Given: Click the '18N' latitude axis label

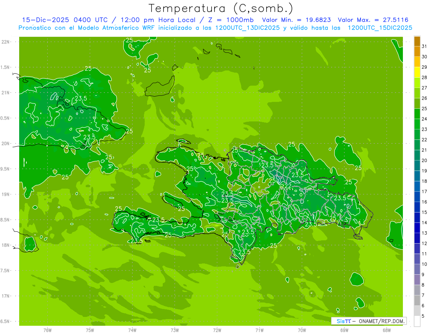Looking at the screenshot, I should [x=5, y=245].
